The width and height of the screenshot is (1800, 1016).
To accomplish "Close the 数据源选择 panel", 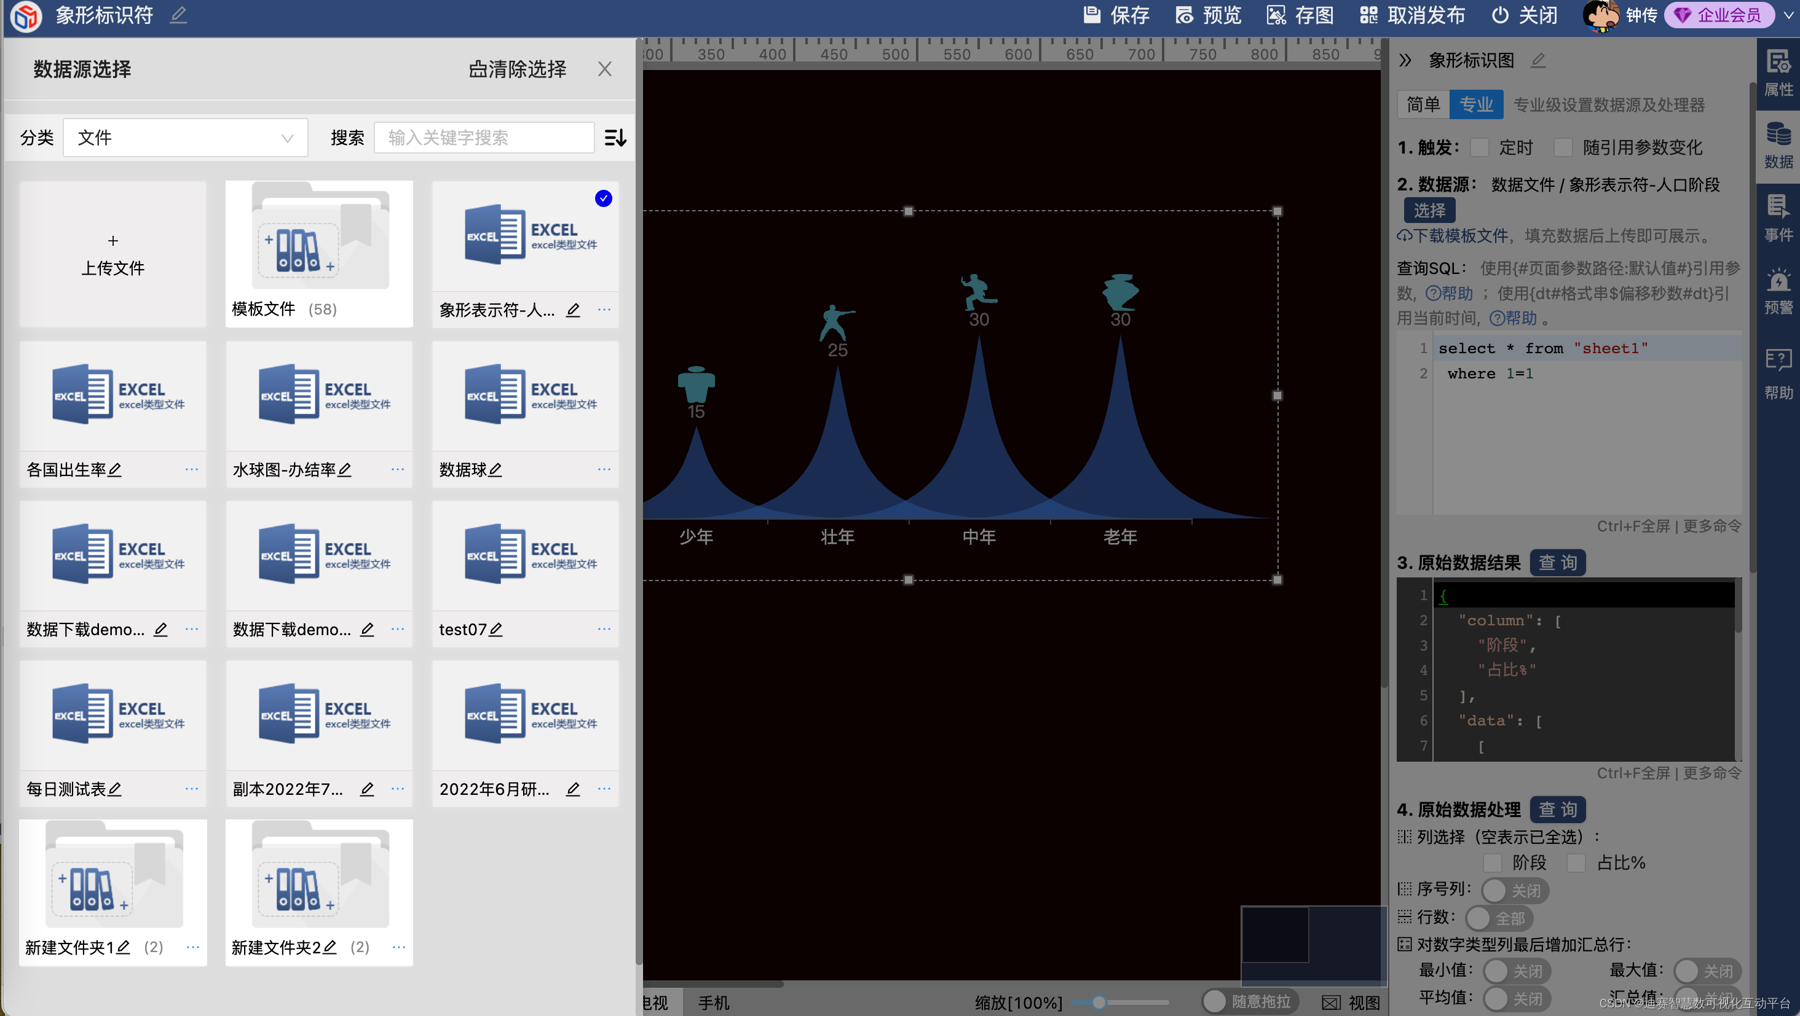I will tap(604, 68).
